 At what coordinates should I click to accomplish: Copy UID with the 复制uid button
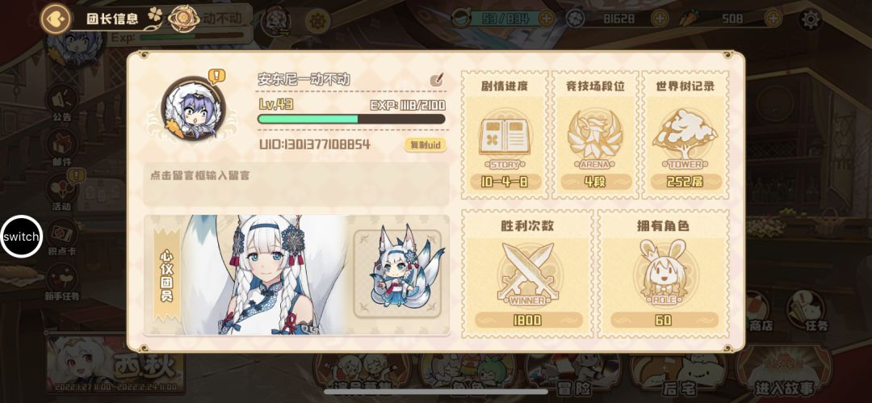point(426,145)
